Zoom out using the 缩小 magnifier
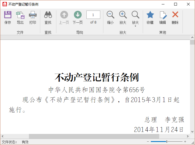 [110, 15]
